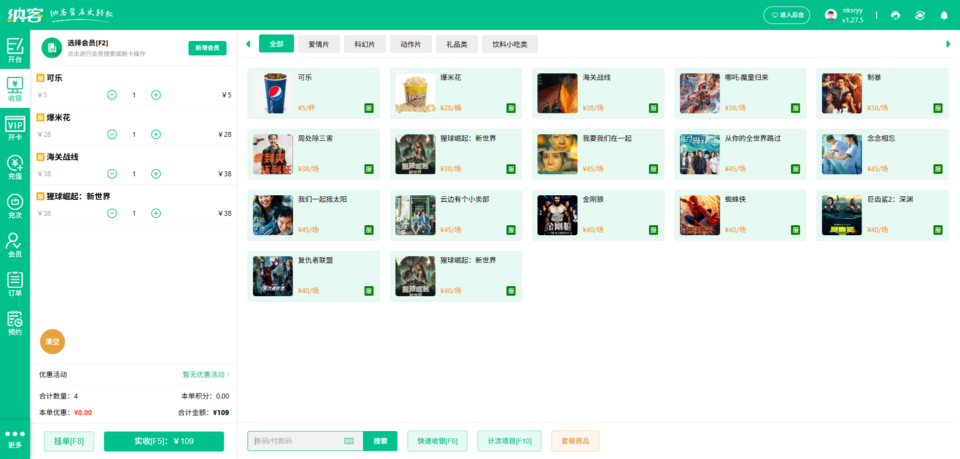
Task: Click the 挂单[F8] button
Action: point(69,442)
